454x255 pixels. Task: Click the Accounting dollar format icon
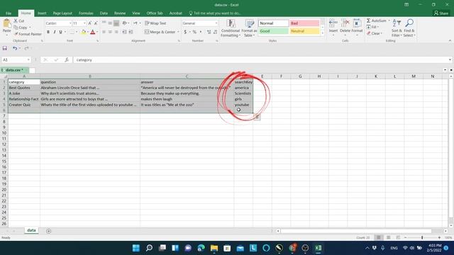tap(185, 32)
